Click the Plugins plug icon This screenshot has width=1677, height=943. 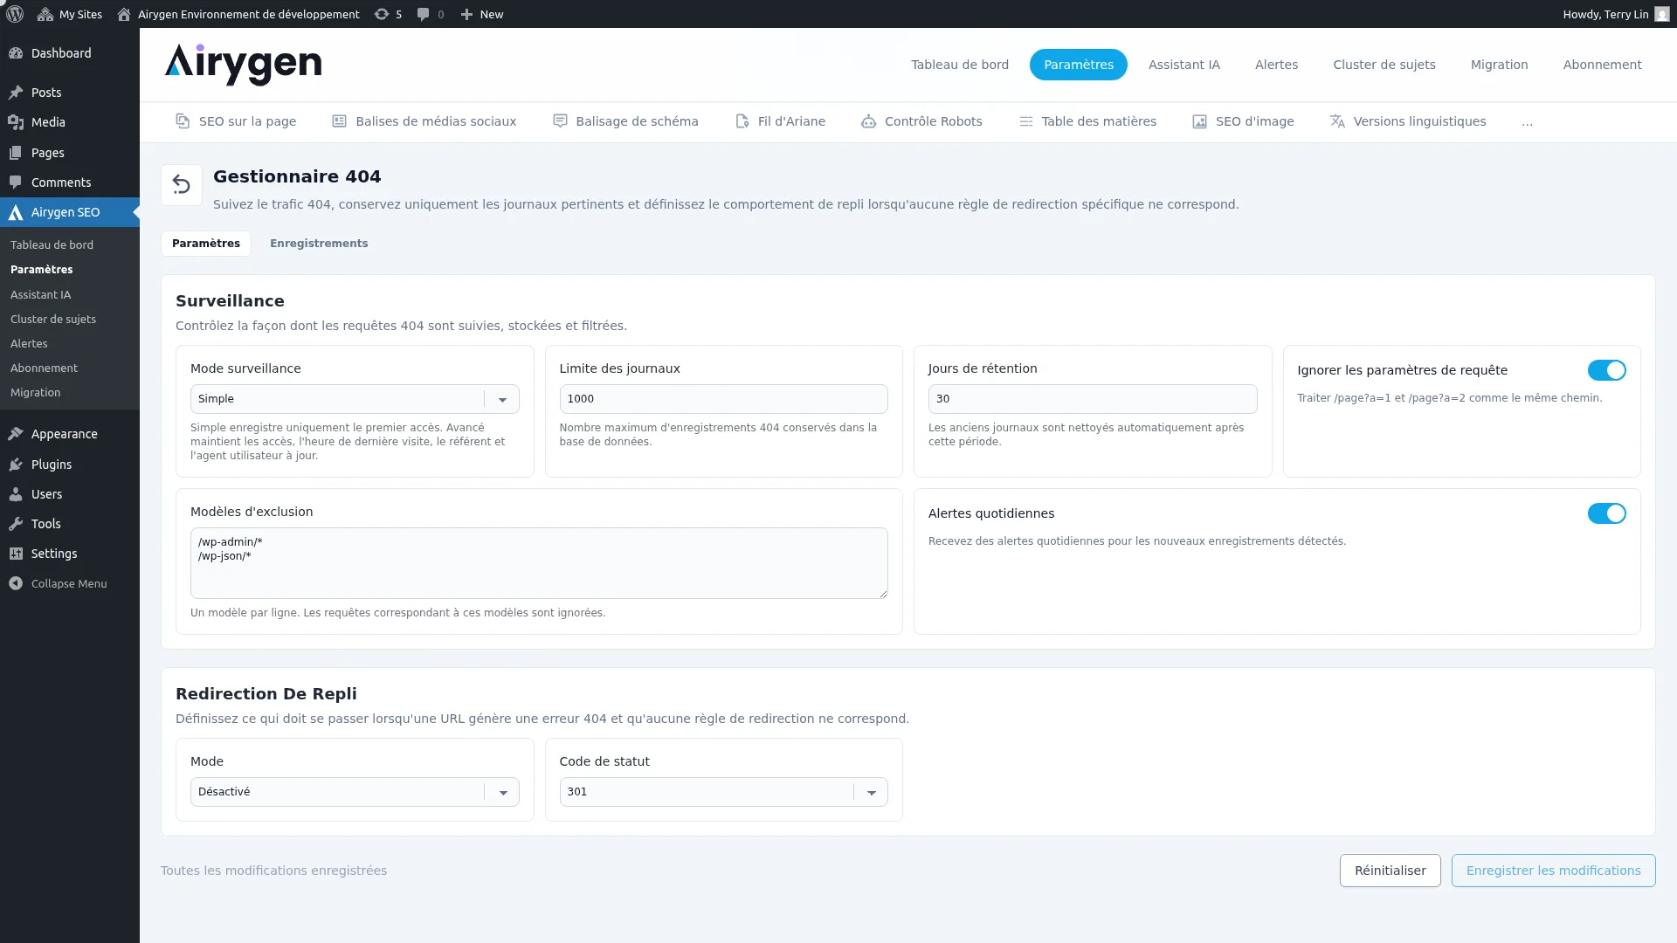16,465
